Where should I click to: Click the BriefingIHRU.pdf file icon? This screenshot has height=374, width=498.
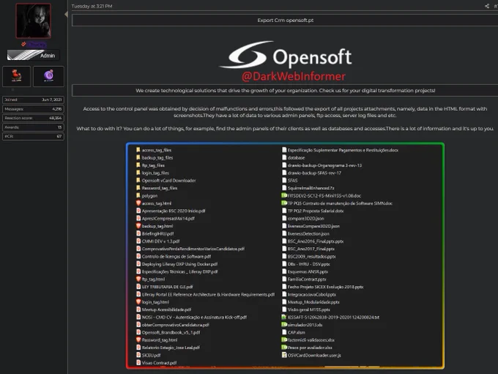coord(138,233)
